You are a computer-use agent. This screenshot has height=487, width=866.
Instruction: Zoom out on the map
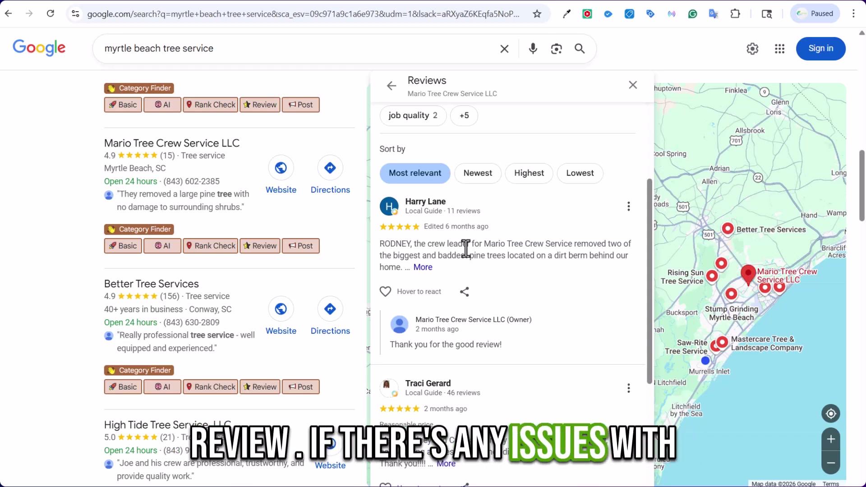click(831, 463)
